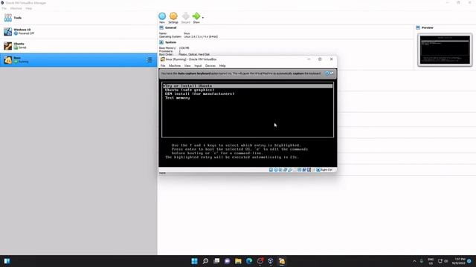Open Microsoft Edge from the taskbar

coord(249,261)
